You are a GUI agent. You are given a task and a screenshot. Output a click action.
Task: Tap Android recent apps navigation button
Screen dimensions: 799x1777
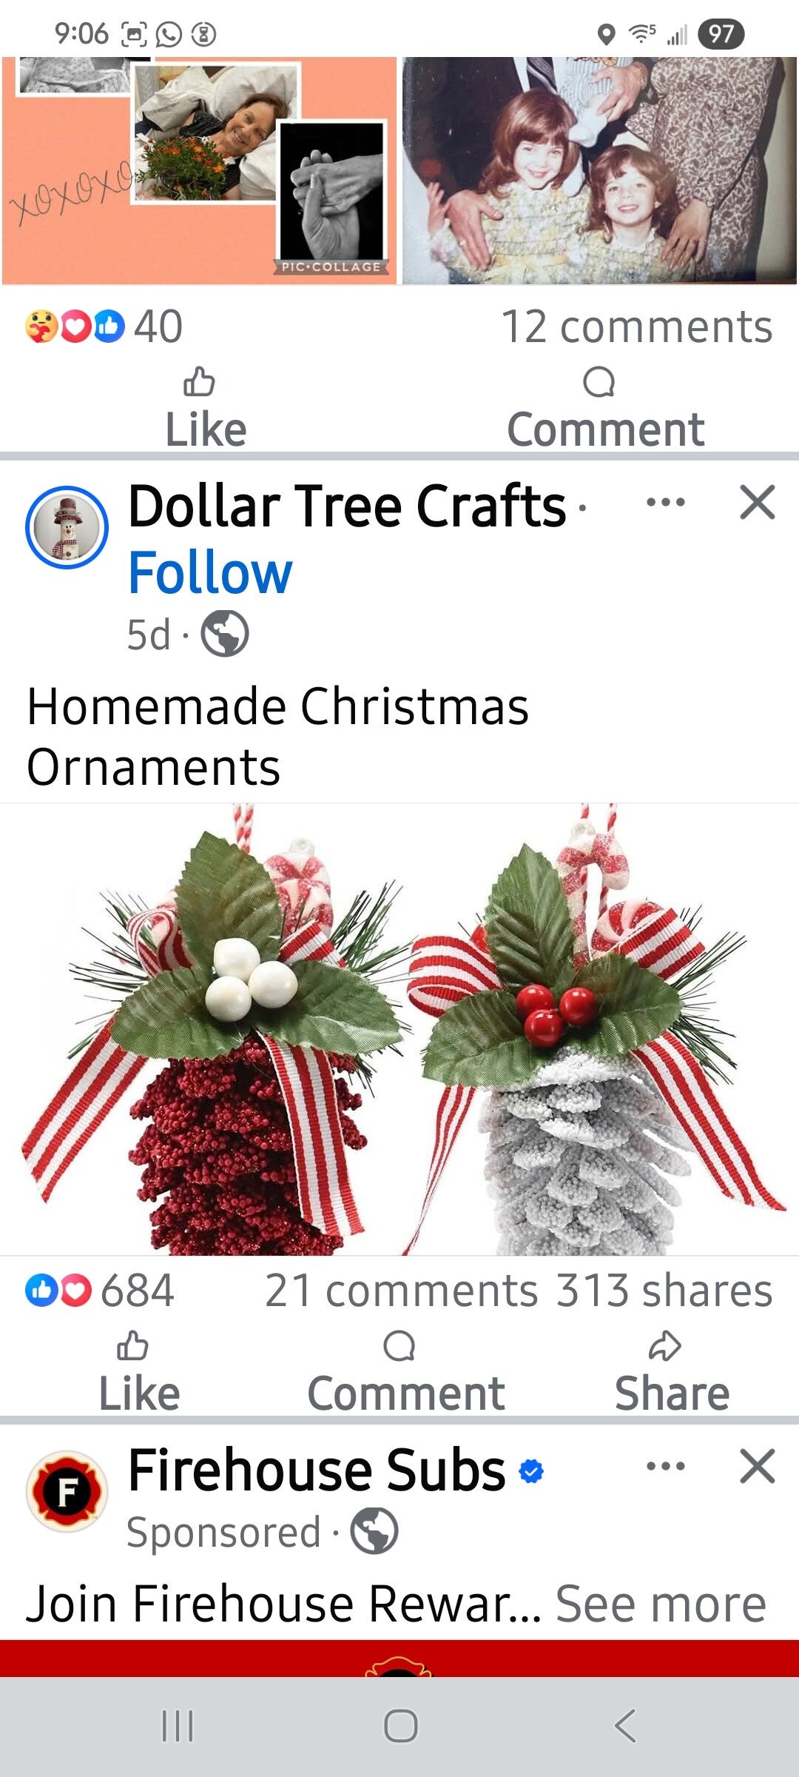[178, 1726]
